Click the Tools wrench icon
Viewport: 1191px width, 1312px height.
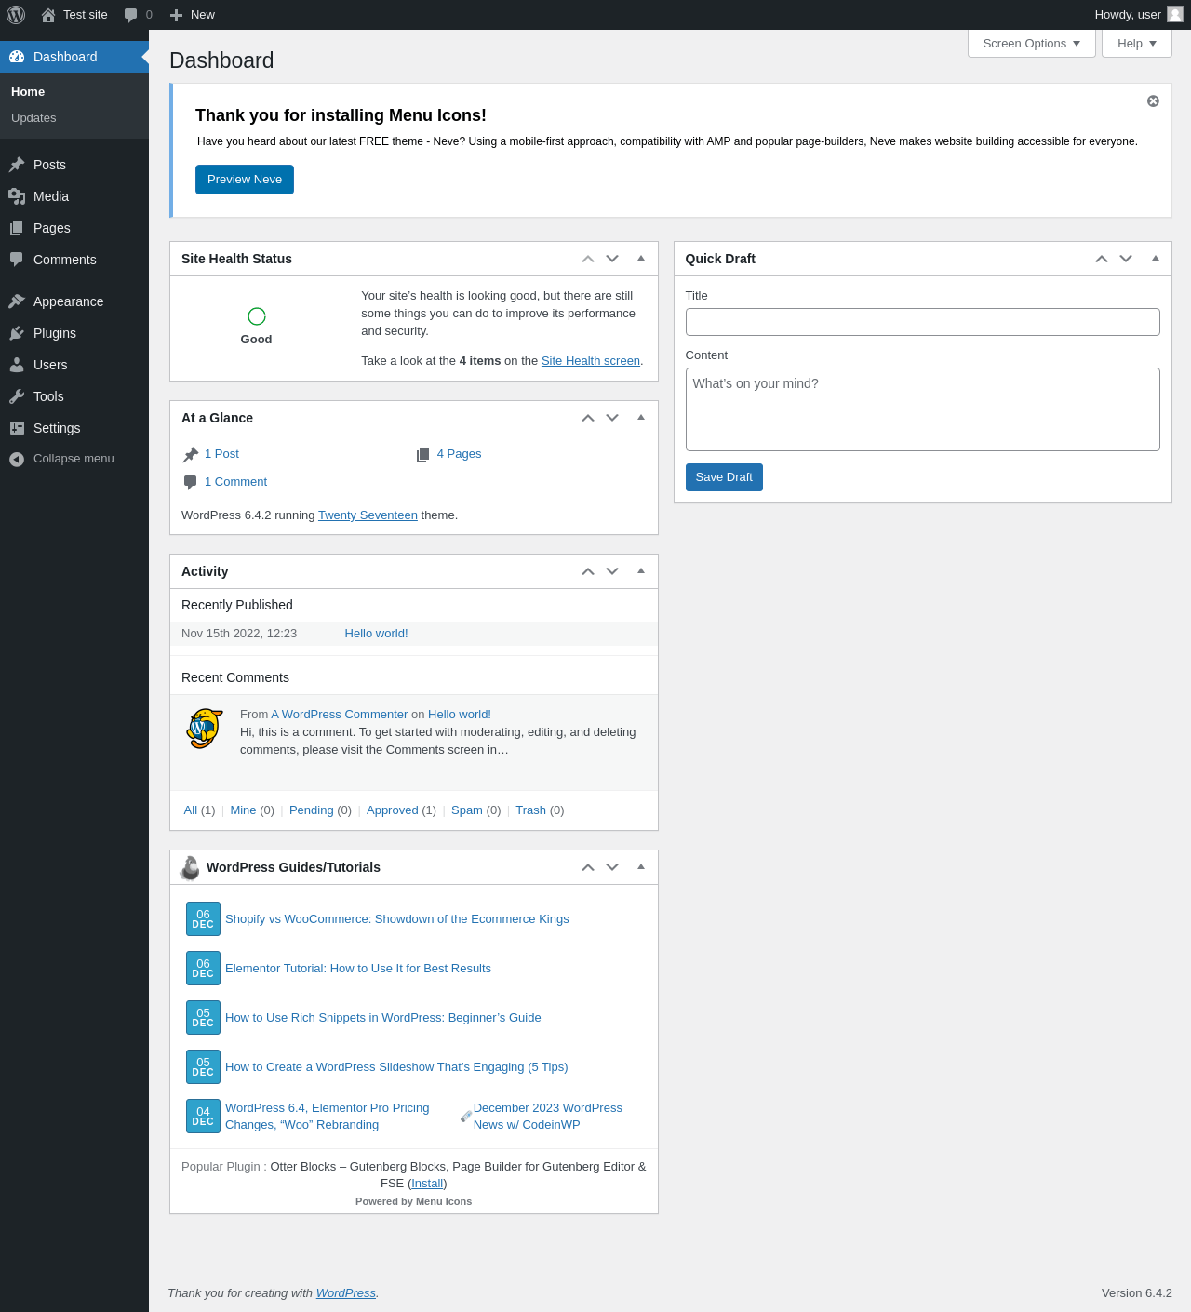point(17,396)
